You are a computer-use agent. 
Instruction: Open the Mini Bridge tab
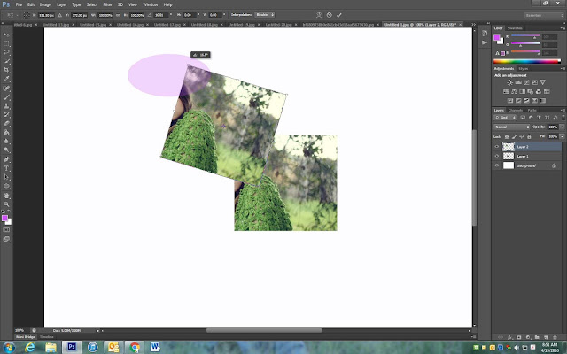(26, 336)
